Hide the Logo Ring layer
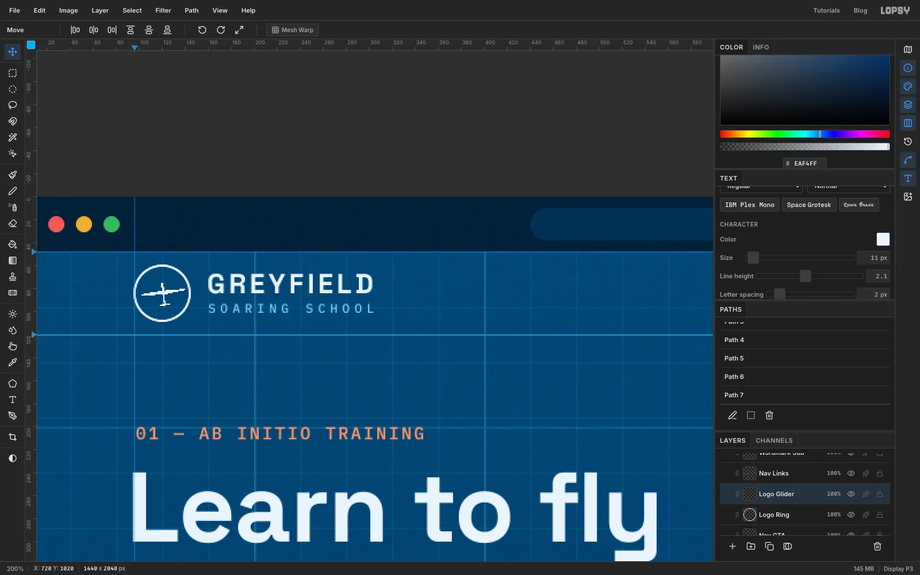This screenshot has width=920, height=575. pos(851,515)
